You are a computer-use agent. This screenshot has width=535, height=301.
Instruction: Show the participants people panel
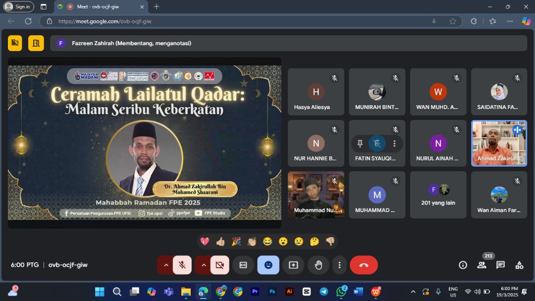pos(481,265)
